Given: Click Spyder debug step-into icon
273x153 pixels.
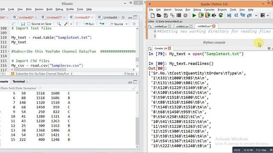Looking at the screenshot, I should pyautogui.click(x=243, y=15).
